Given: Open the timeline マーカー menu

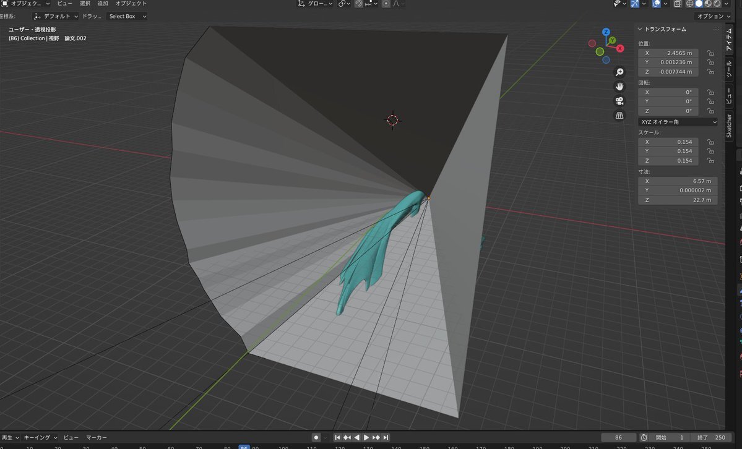Looking at the screenshot, I should pos(97,438).
